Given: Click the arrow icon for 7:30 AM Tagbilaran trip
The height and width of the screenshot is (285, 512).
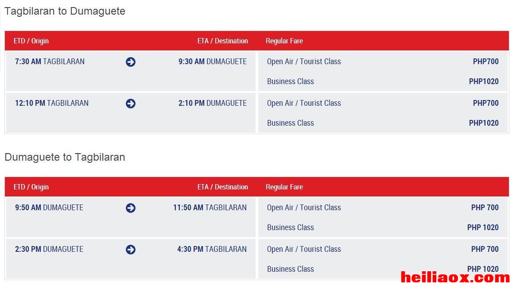Looking at the screenshot, I should click(131, 62).
